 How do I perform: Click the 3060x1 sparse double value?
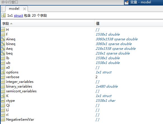pyautogui.click(x=114, y=44)
